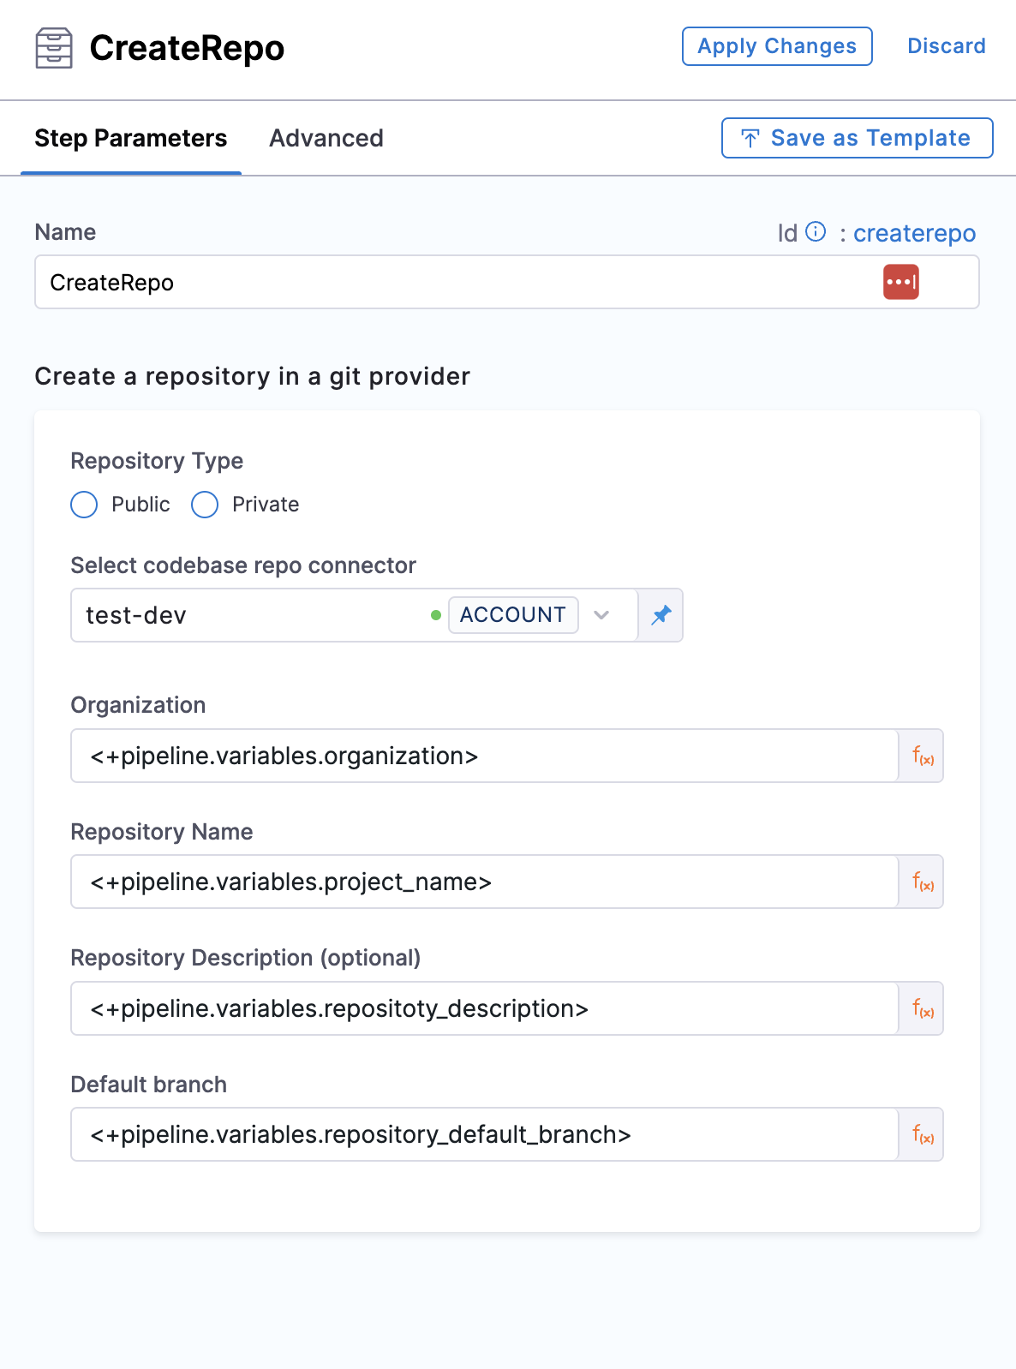Click expression fx icon for Default branch
Image resolution: width=1016 pixels, height=1369 pixels.
[922, 1134]
